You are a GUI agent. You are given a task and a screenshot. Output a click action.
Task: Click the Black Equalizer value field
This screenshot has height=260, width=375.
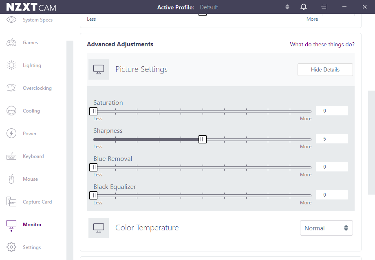(x=331, y=195)
